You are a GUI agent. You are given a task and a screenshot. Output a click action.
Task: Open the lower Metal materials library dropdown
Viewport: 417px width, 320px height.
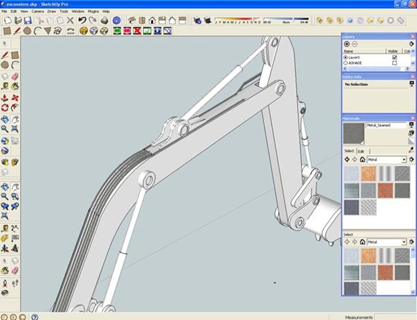tap(404, 242)
